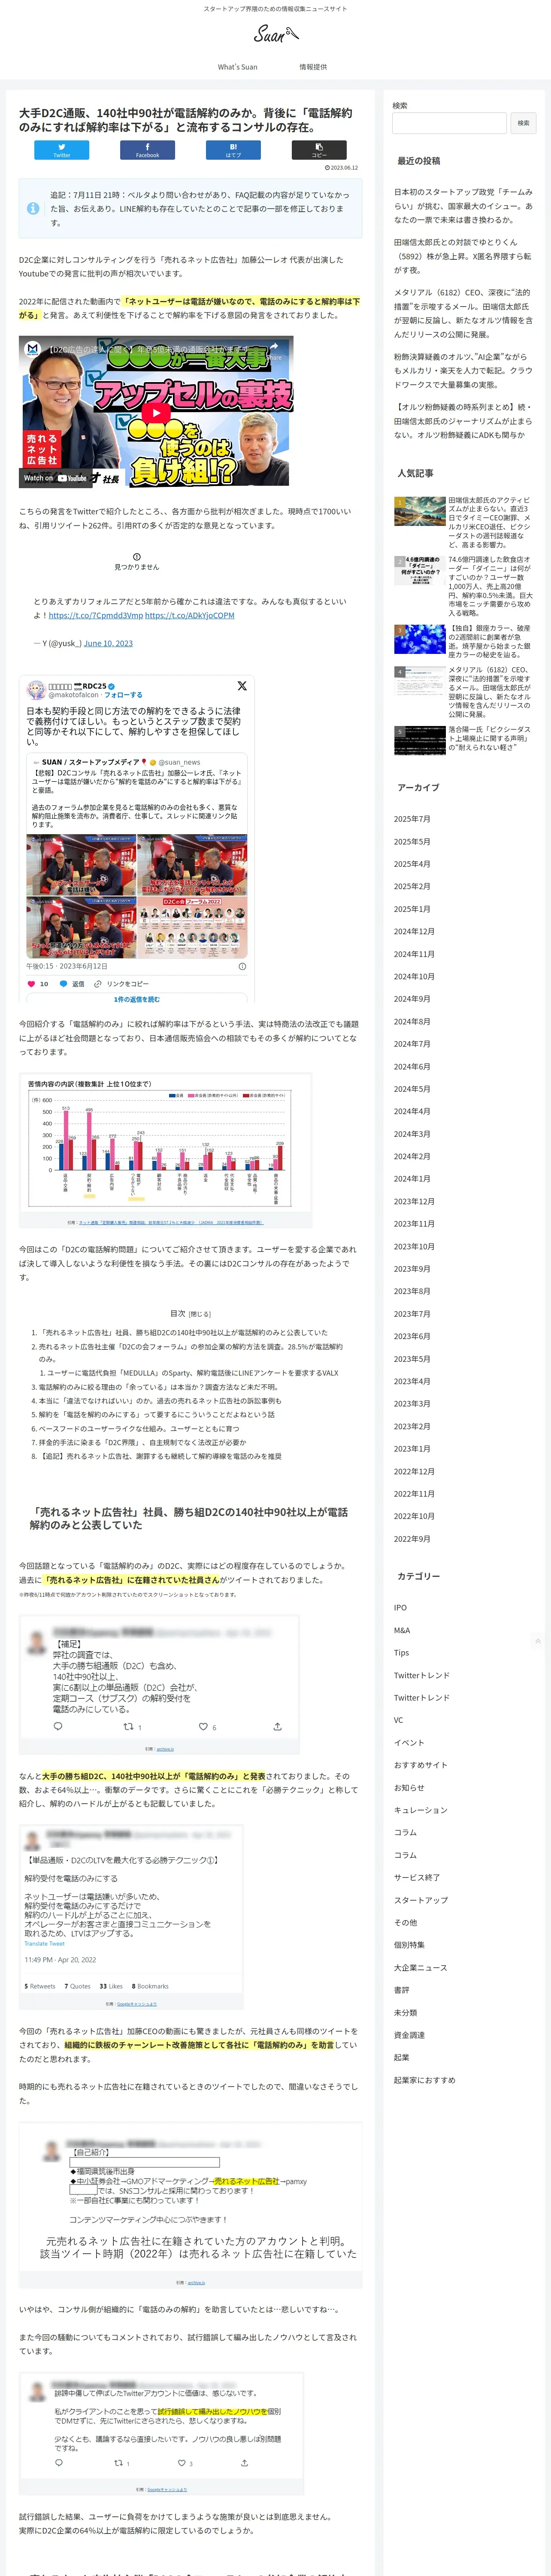The image size is (551, 2576).
Task: Open category イベント
Action: click(x=409, y=1743)
